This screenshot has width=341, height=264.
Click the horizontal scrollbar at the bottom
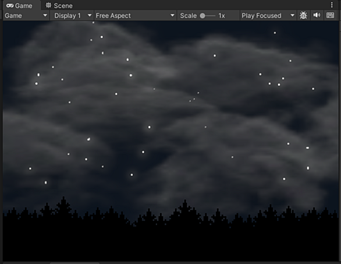[74, 263]
